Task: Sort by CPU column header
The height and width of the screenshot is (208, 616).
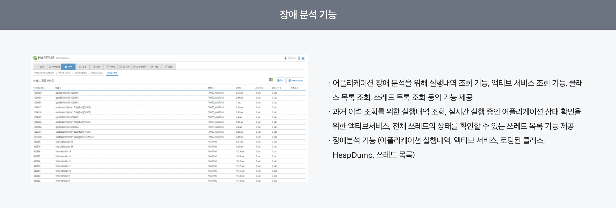Action: tap(238, 88)
